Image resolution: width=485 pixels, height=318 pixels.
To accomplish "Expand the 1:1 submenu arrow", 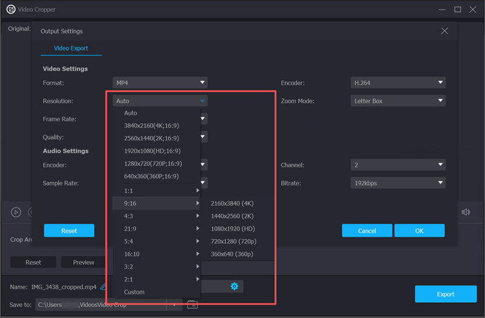I will click(x=198, y=191).
